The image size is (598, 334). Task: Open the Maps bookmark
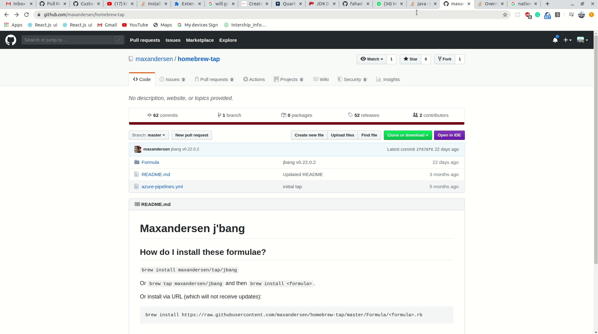(162, 25)
